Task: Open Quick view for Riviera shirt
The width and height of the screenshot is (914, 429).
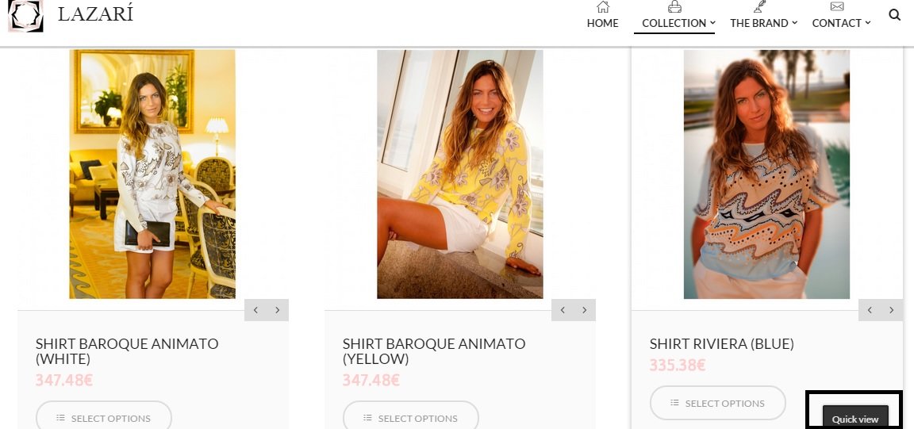Action: point(854,418)
